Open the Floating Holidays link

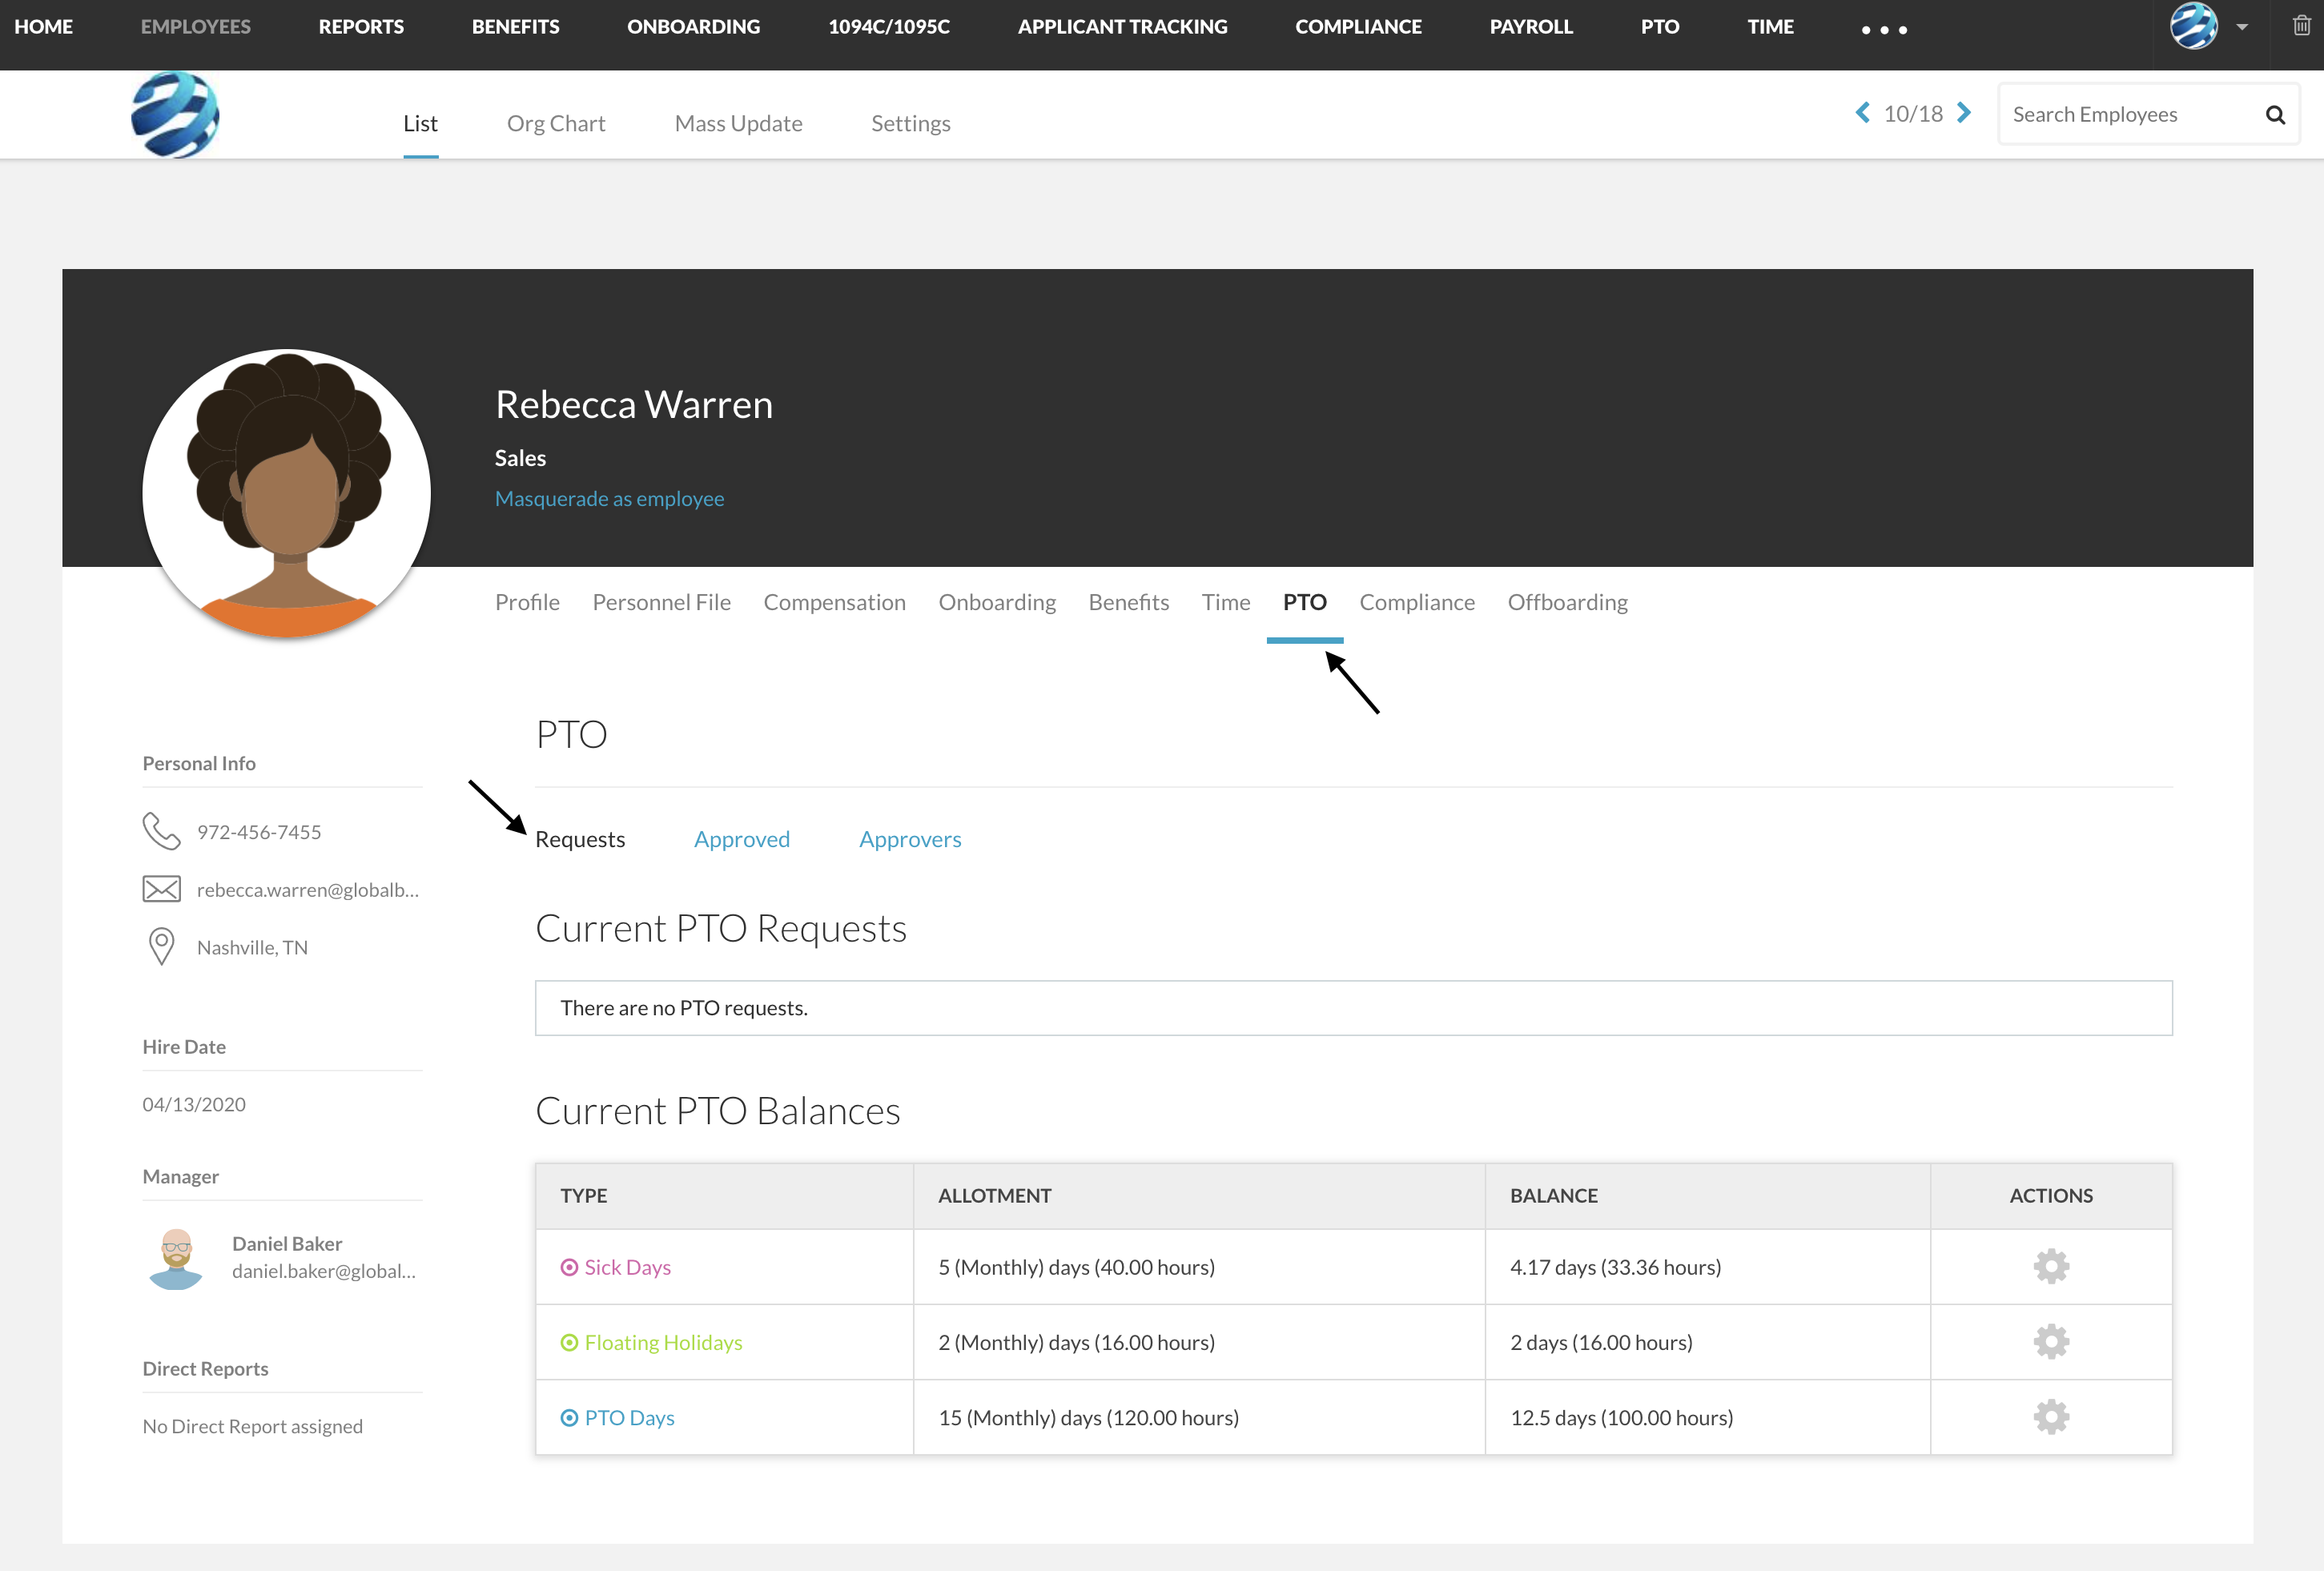click(663, 1342)
